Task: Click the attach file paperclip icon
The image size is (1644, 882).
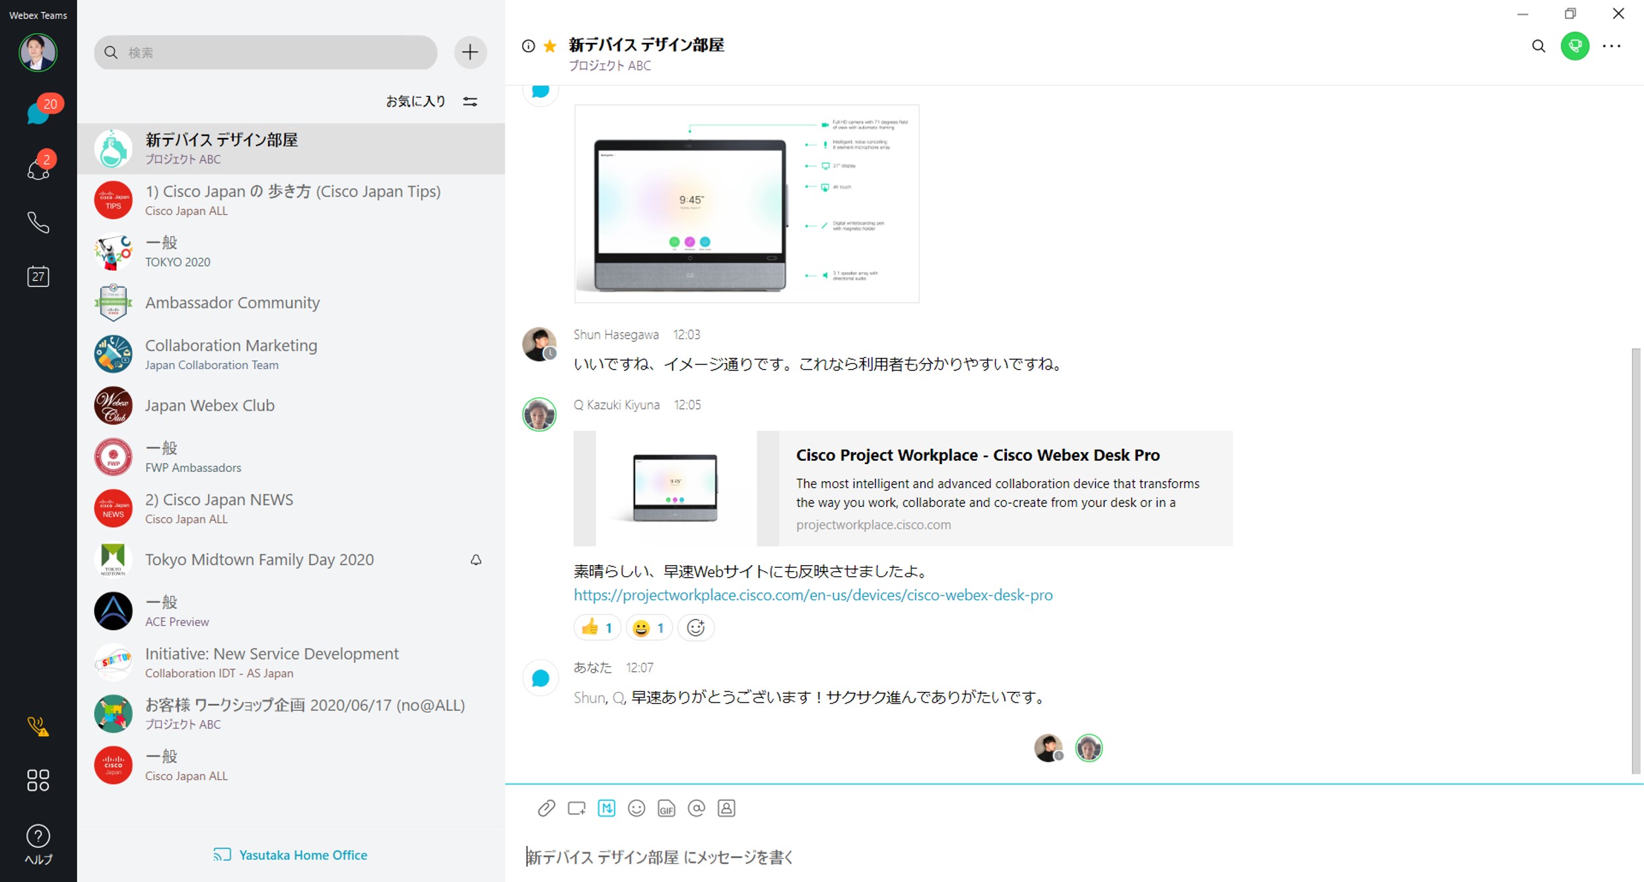Action: pos(546,808)
